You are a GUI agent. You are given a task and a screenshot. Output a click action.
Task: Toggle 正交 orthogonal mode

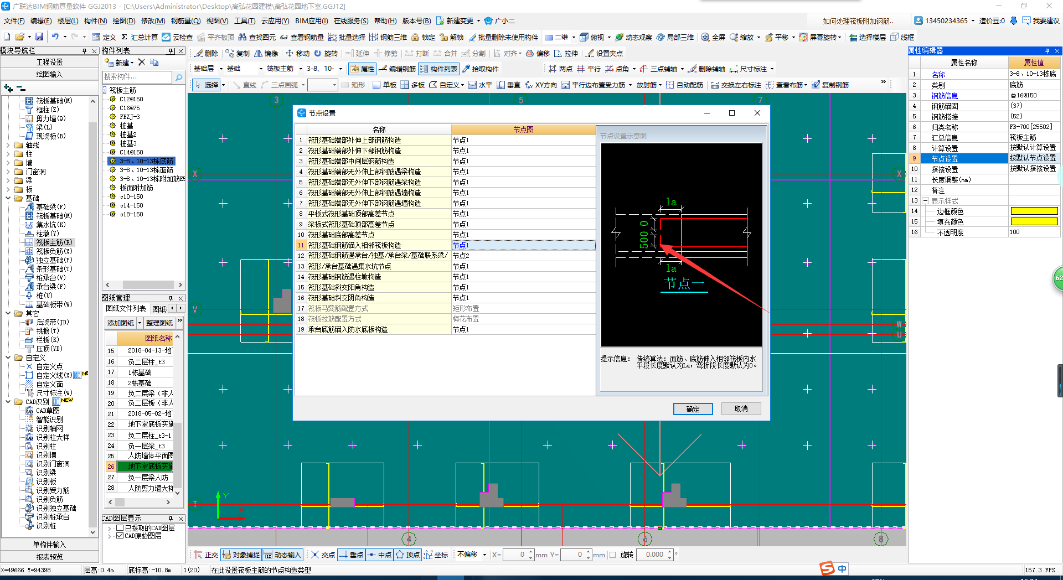pyautogui.click(x=206, y=555)
